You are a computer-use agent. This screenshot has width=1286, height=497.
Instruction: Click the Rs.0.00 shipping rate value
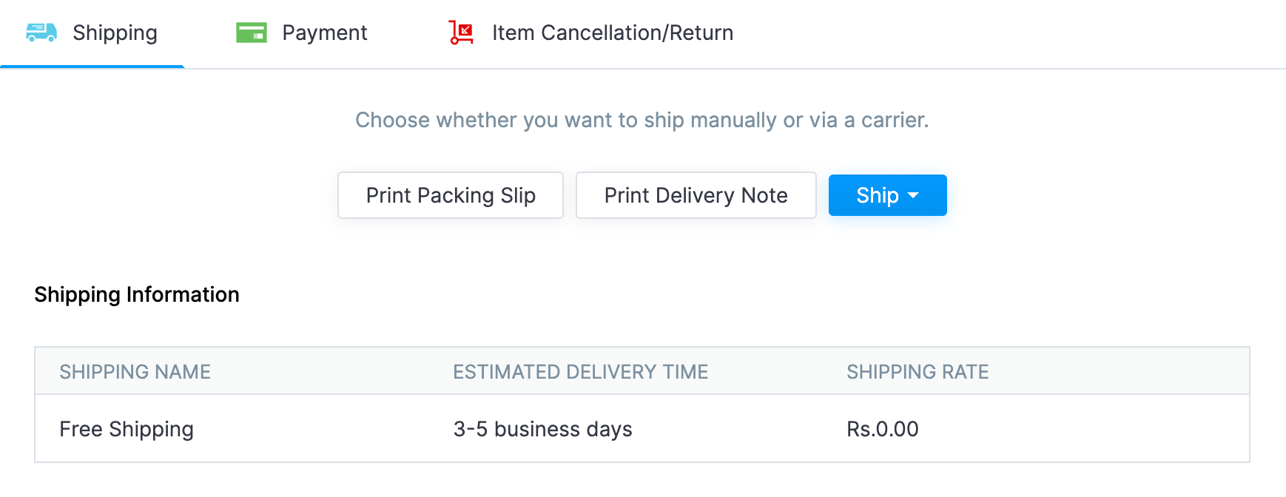pyautogui.click(x=882, y=429)
